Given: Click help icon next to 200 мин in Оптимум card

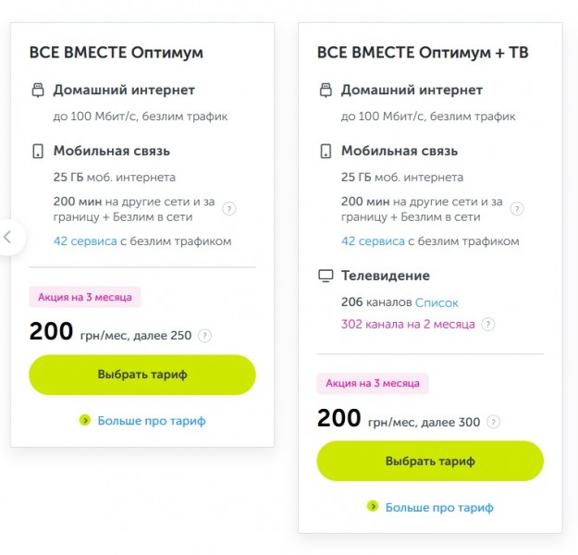Looking at the screenshot, I should tap(229, 209).
